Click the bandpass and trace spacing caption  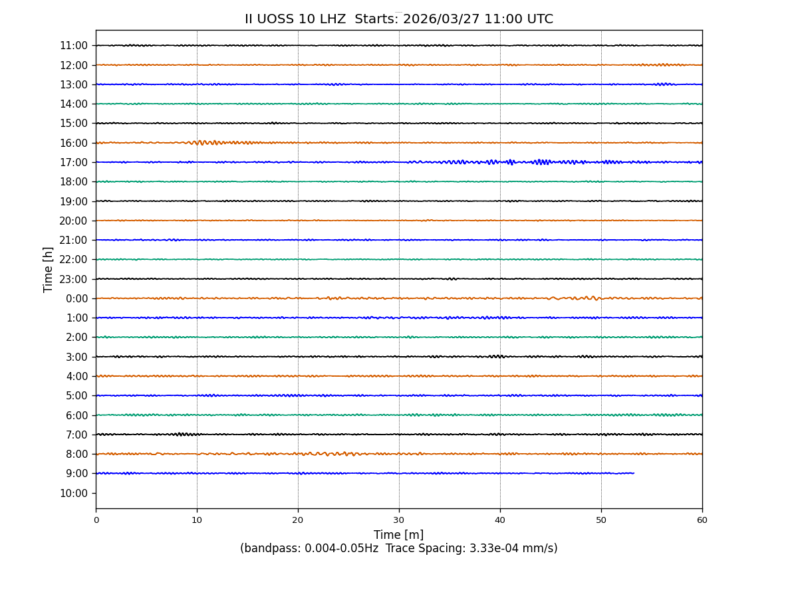(x=398, y=549)
